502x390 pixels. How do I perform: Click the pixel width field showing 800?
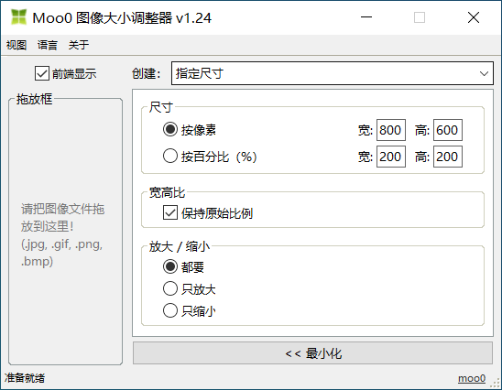(391, 130)
